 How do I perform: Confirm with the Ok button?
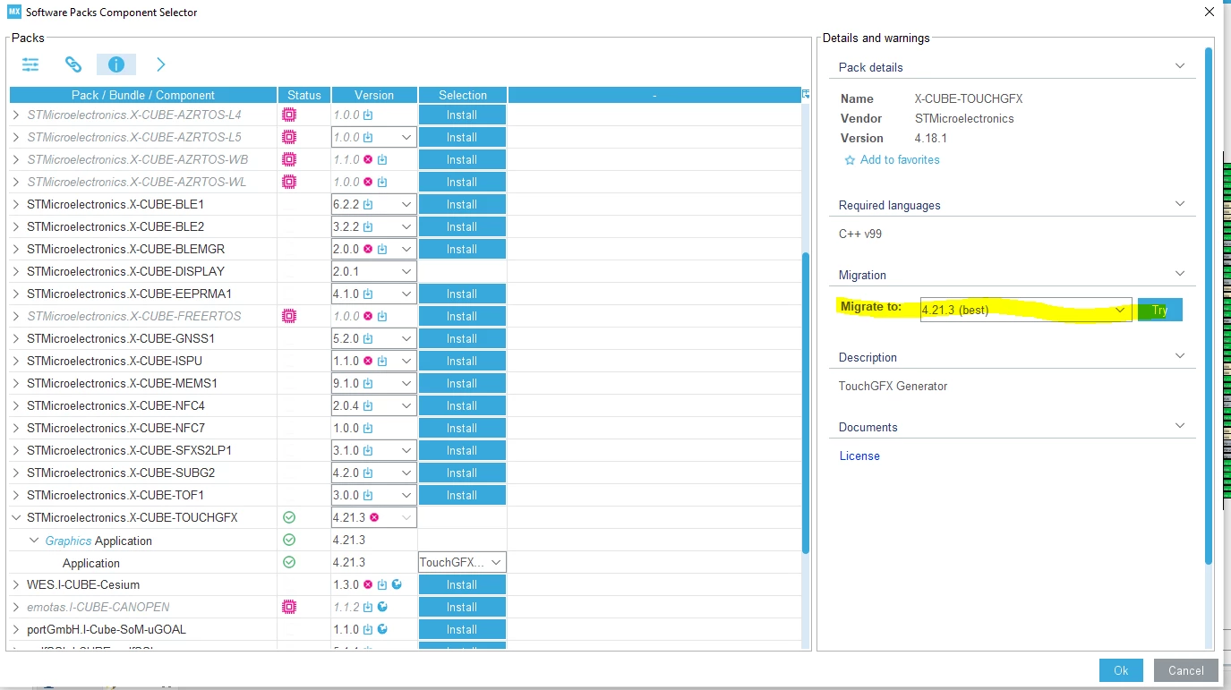(1121, 670)
